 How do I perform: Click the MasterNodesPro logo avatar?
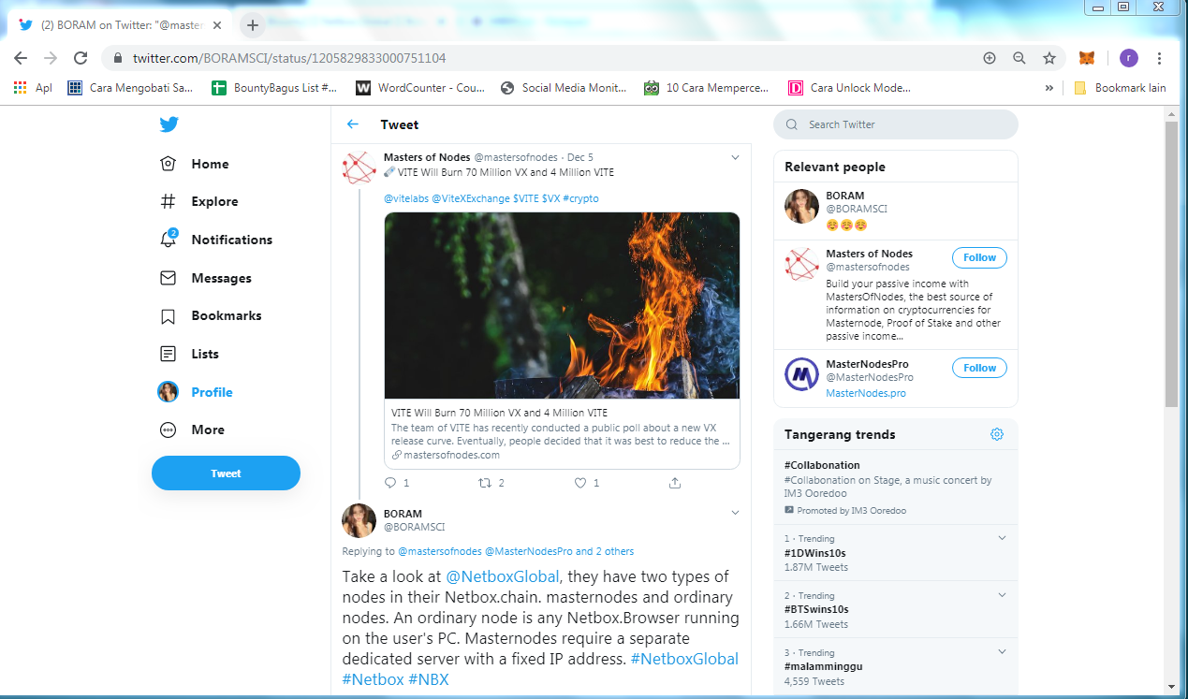click(801, 374)
